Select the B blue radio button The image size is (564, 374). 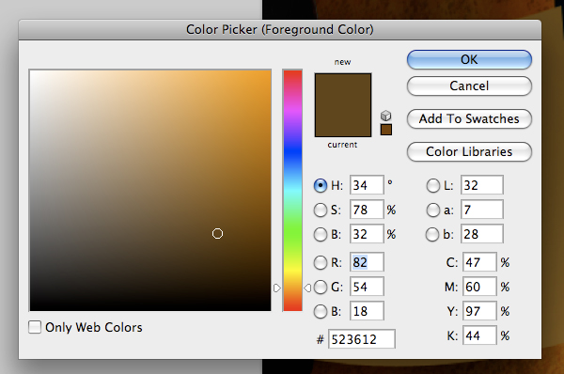pyautogui.click(x=321, y=311)
